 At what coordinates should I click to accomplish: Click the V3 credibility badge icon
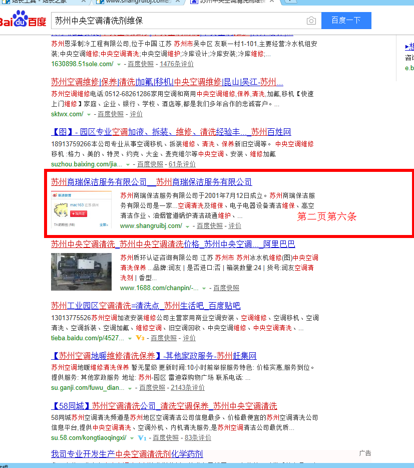tap(140, 338)
